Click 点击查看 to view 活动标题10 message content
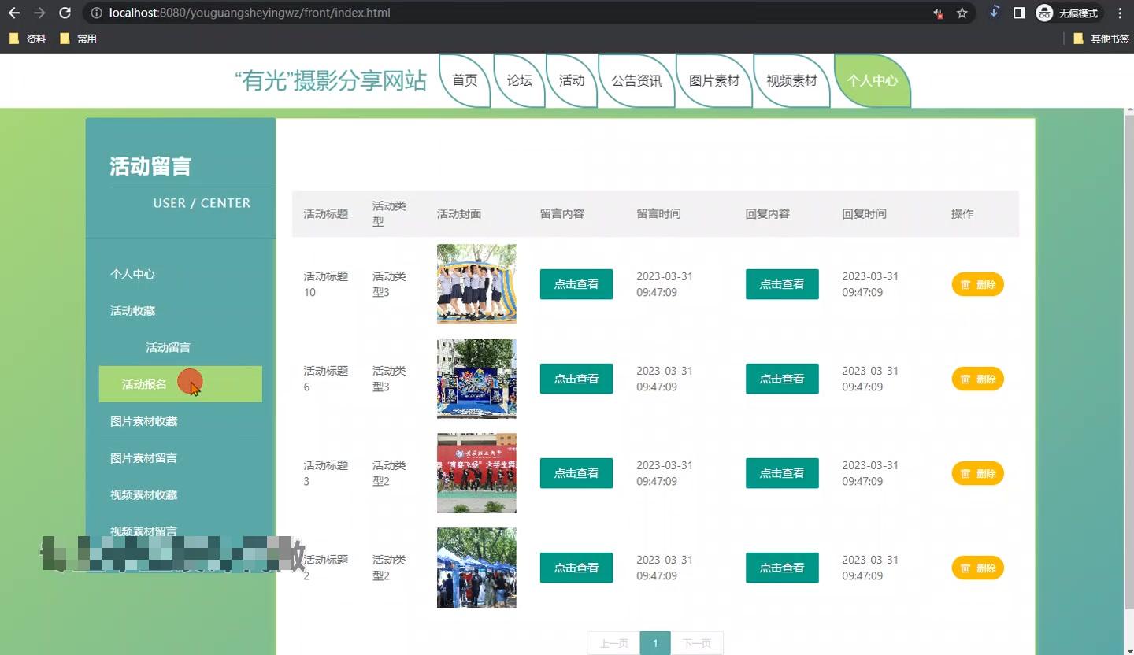 click(576, 284)
